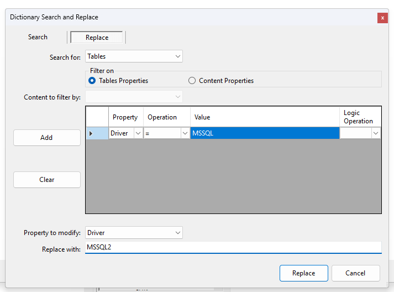Click the Add button

click(47, 138)
